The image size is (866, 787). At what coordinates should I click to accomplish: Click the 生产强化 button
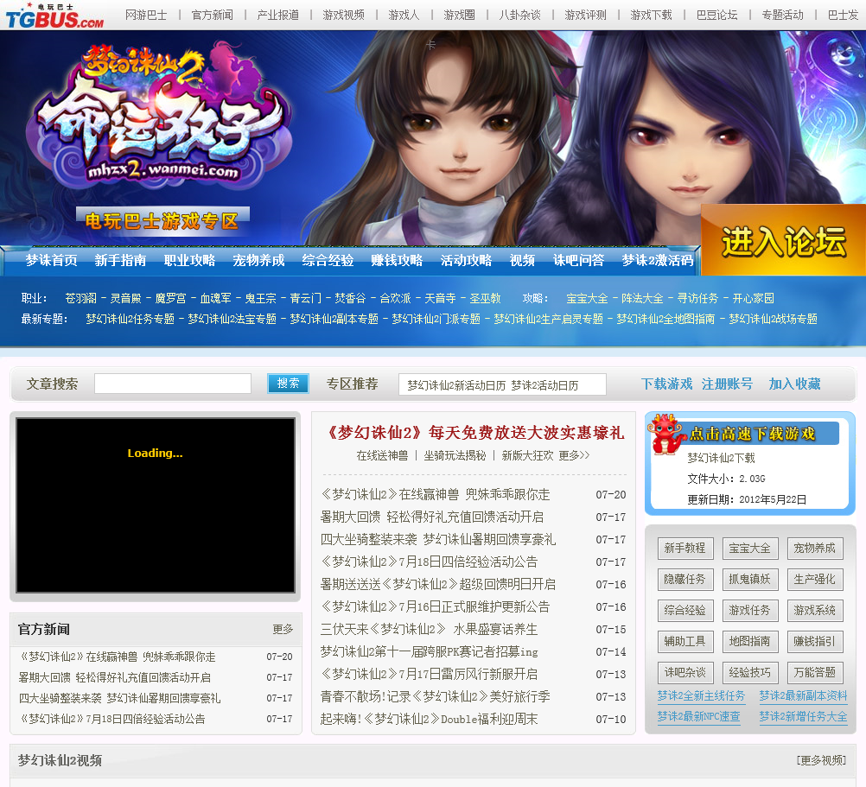pyautogui.click(x=815, y=579)
